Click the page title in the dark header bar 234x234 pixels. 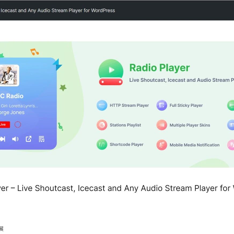tap(58, 10)
